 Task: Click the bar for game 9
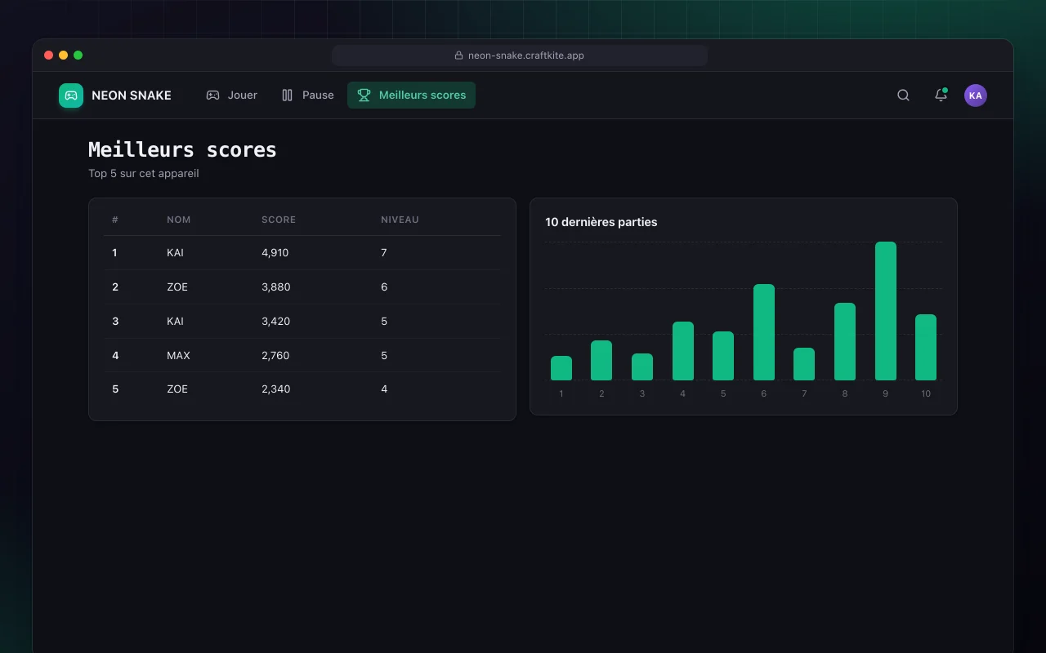[x=886, y=311]
